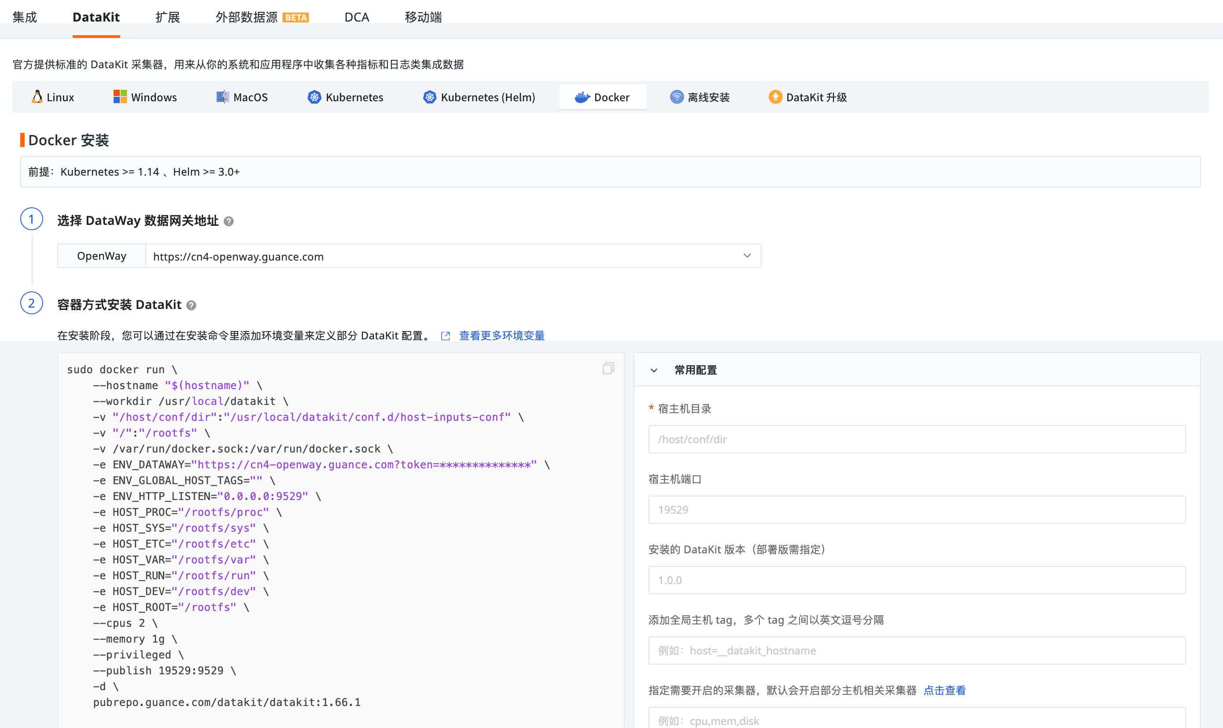This screenshot has height=728, width=1223.
Task: Click help icon beside DataWay 数据网关地址
Action: point(228,222)
